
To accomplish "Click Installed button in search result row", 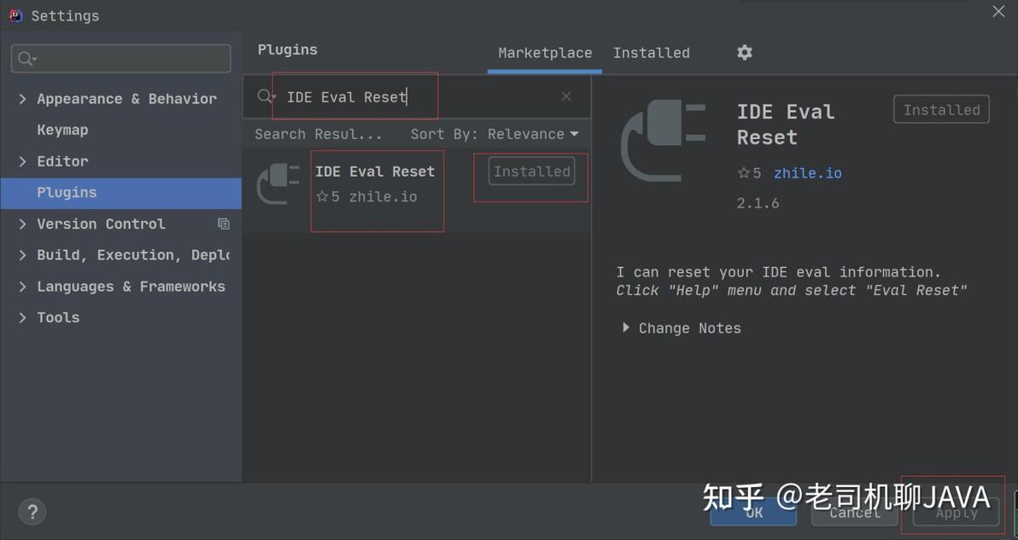I will (532, 171).
